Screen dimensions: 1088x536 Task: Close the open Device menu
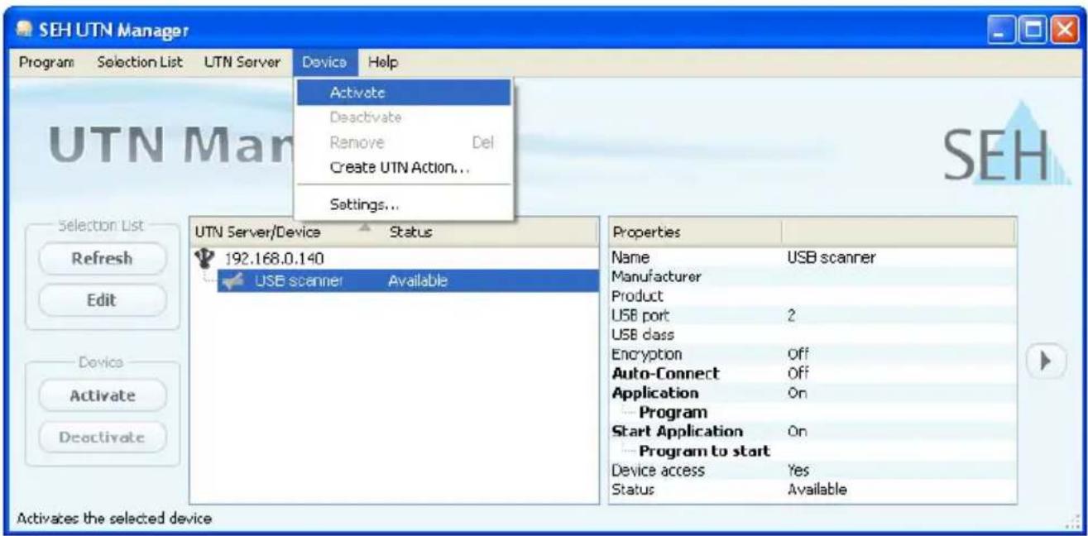click(324, 62)
